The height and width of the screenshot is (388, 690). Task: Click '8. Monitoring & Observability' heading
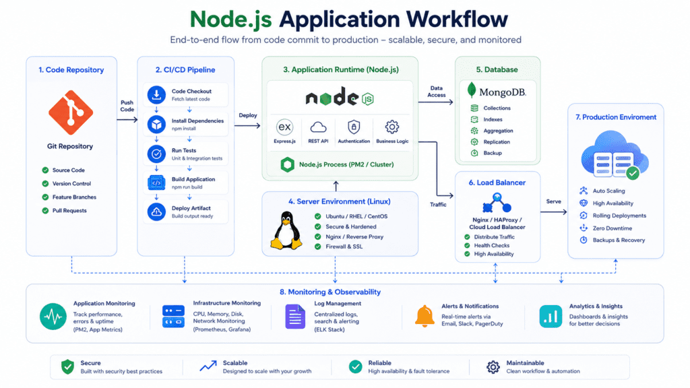click(x=330, y=292)
